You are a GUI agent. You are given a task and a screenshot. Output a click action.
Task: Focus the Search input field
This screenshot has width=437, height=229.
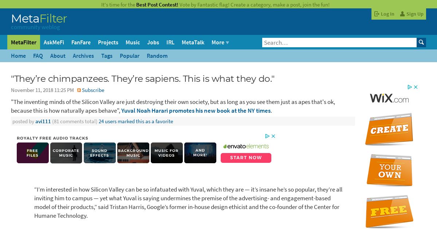point(339,43)
